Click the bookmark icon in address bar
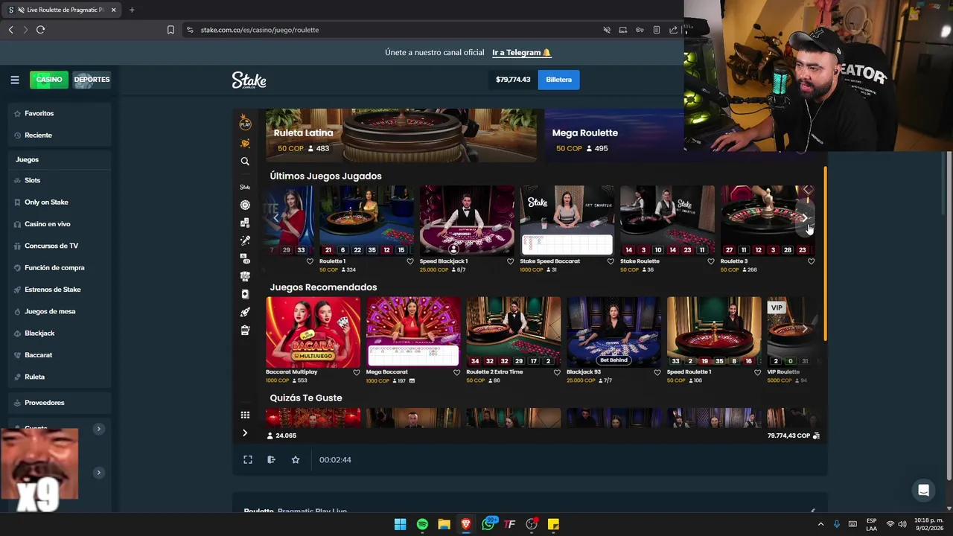 point(170,30)
